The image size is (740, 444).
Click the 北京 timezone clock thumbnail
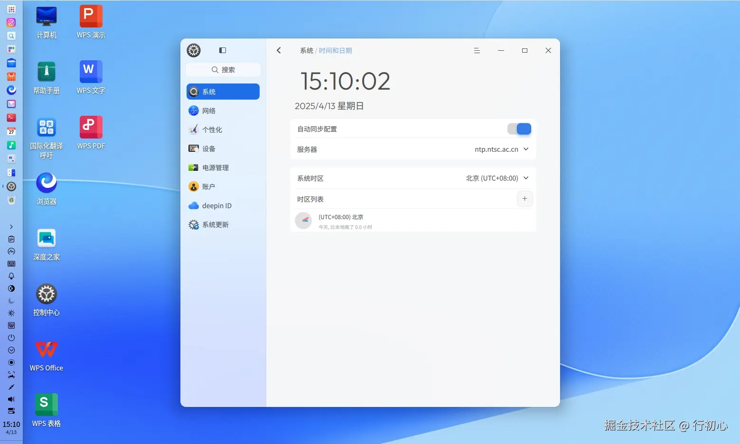coord(303,221)
